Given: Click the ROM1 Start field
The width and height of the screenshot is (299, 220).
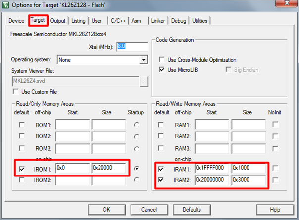Looking at the screenshot, I should [73, 125].
